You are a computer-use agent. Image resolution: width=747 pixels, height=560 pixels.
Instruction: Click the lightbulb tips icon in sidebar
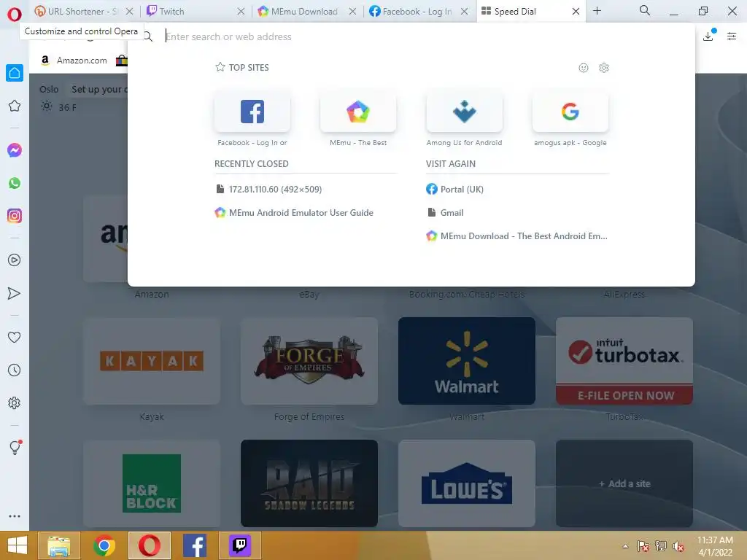[x=15, y=447]
